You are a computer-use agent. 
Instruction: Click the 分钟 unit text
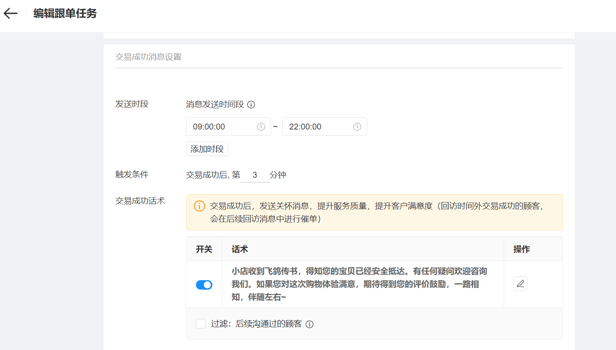(x=278, y=175)
